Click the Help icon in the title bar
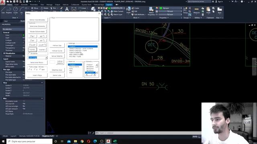The height and width of the screenshot is (144, 257). [242, 2]
